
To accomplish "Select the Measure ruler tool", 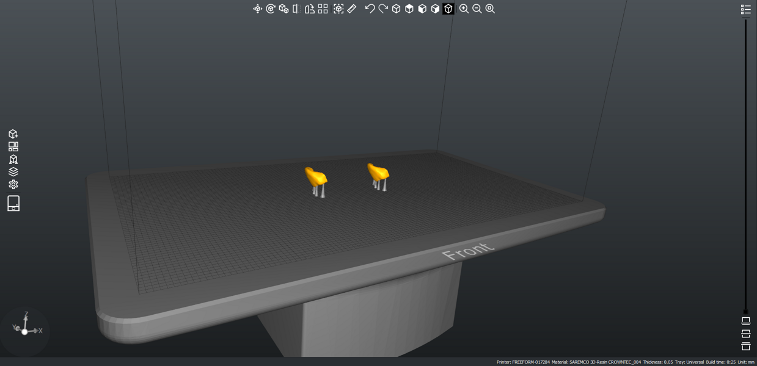I will (352, 9).
